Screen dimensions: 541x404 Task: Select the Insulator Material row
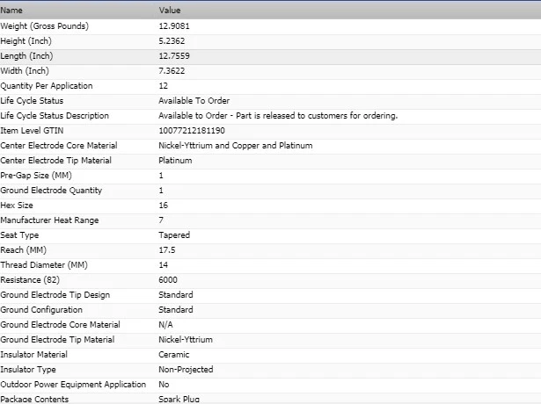[x=40, y=355]
